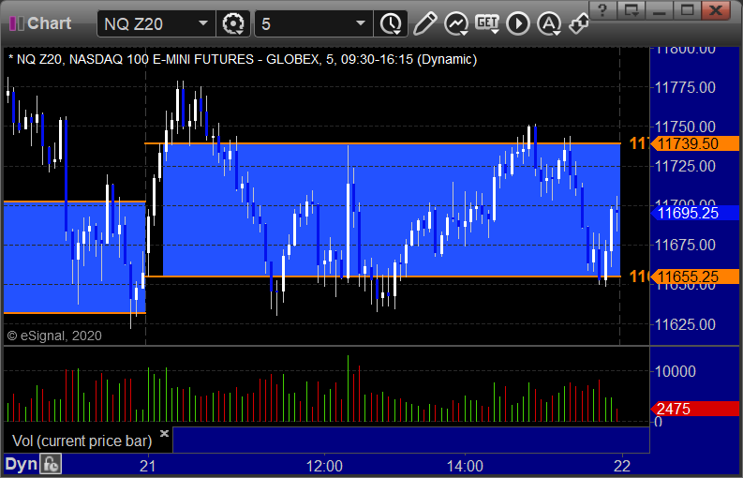
Task: Open the time template clock menu
Action: [x=391, y=23]
